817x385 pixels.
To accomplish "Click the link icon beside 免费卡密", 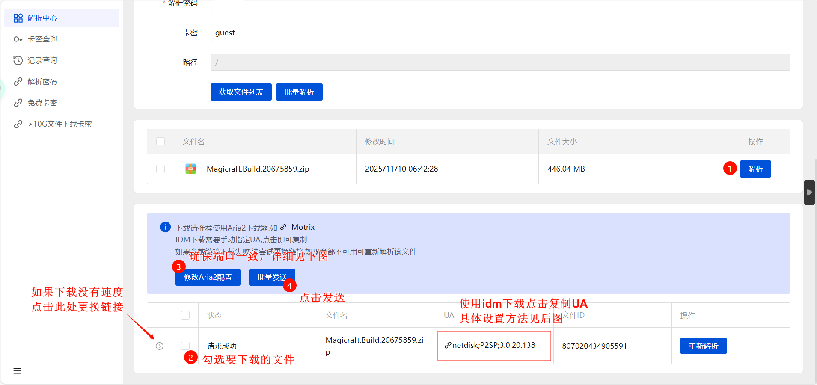I will 18,103.
